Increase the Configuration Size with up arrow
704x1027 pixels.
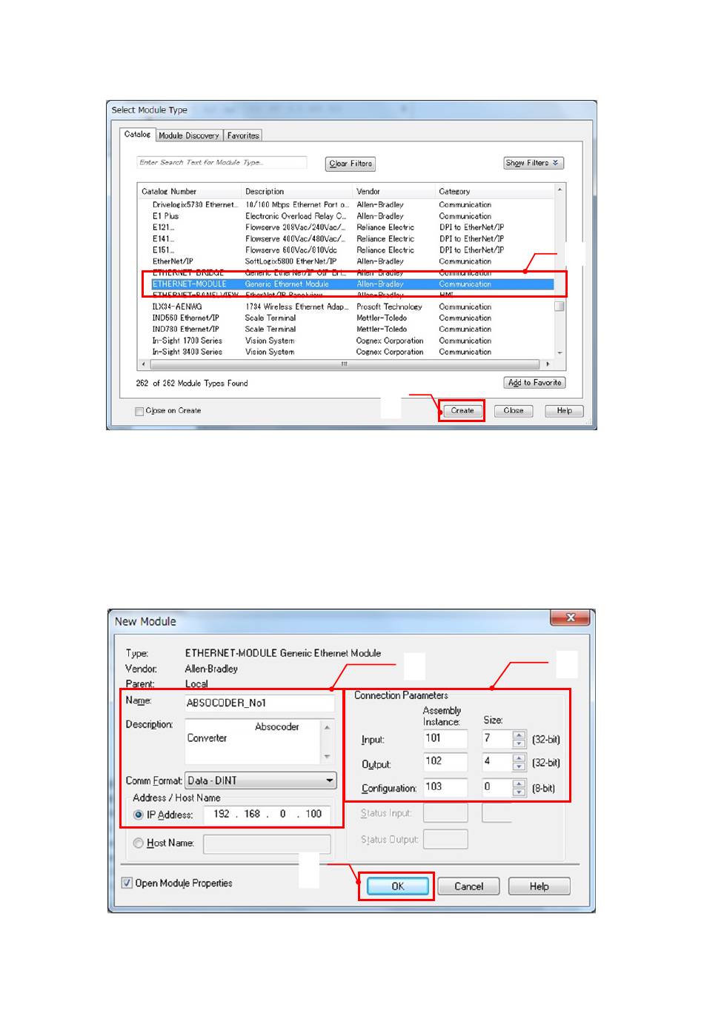pyautogui.click(x=519, y=783)
